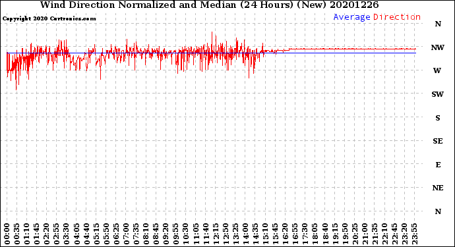Click the 23:55 time label

tap(414, 234)
